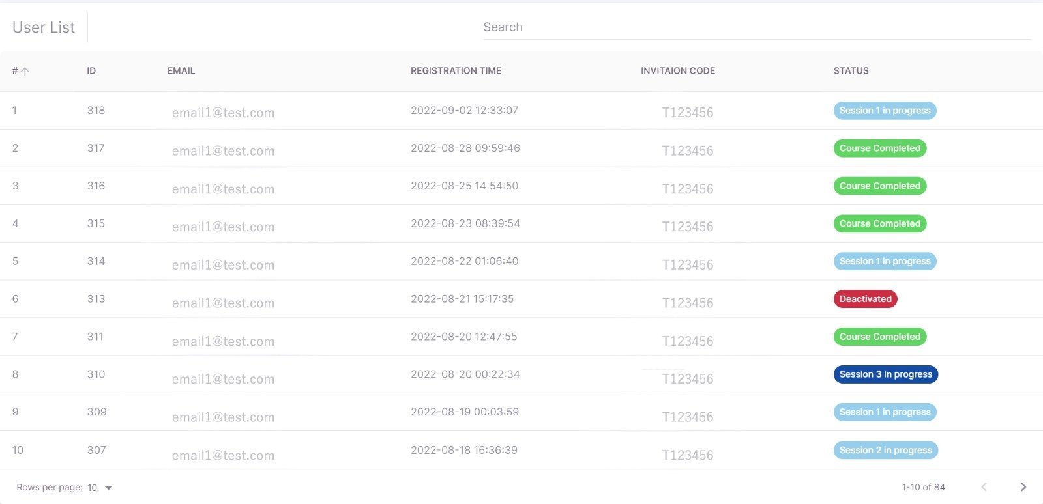Screen dimensions: 1043x504
Task: Click the Rows per page label
Action: [50, 487]
